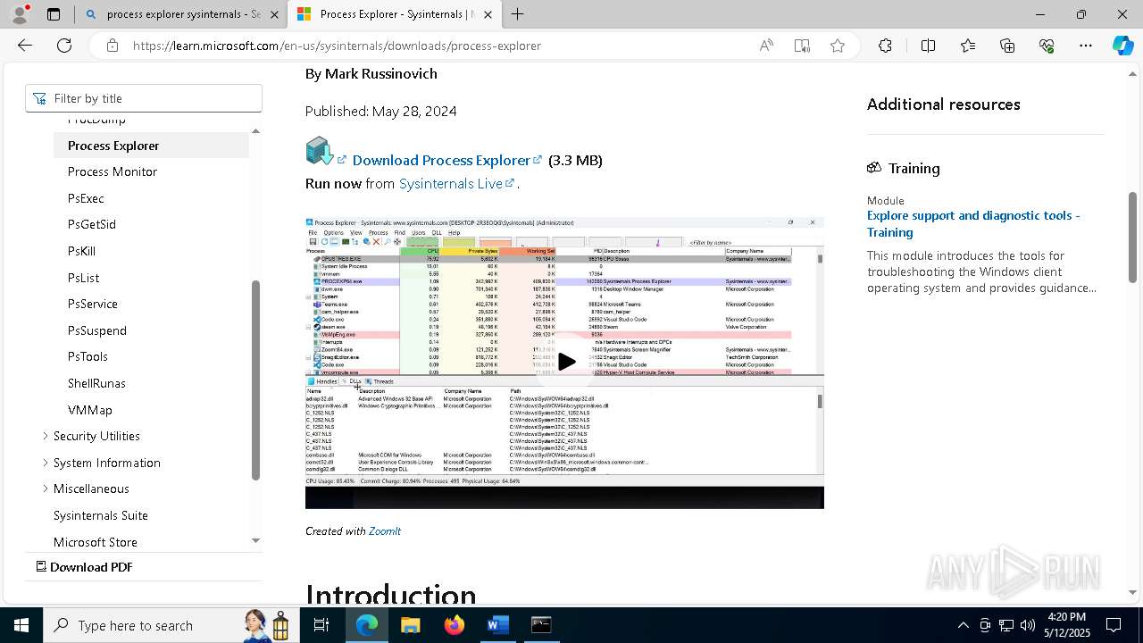Open File Explorer from taskbar
This screenshot has width=1143, height=643.
point(410,625)
